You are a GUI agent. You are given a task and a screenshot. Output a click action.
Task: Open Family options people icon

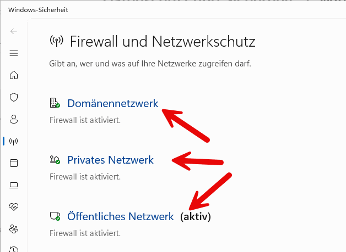coord(14,229)
